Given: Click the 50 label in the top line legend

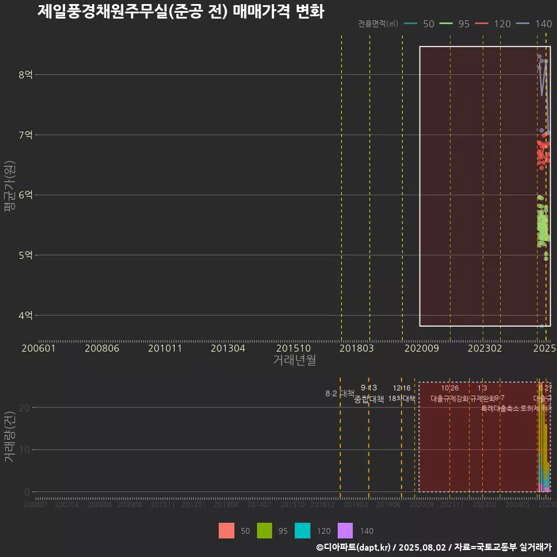Looking at the screenshot, I should coord(429,24).
